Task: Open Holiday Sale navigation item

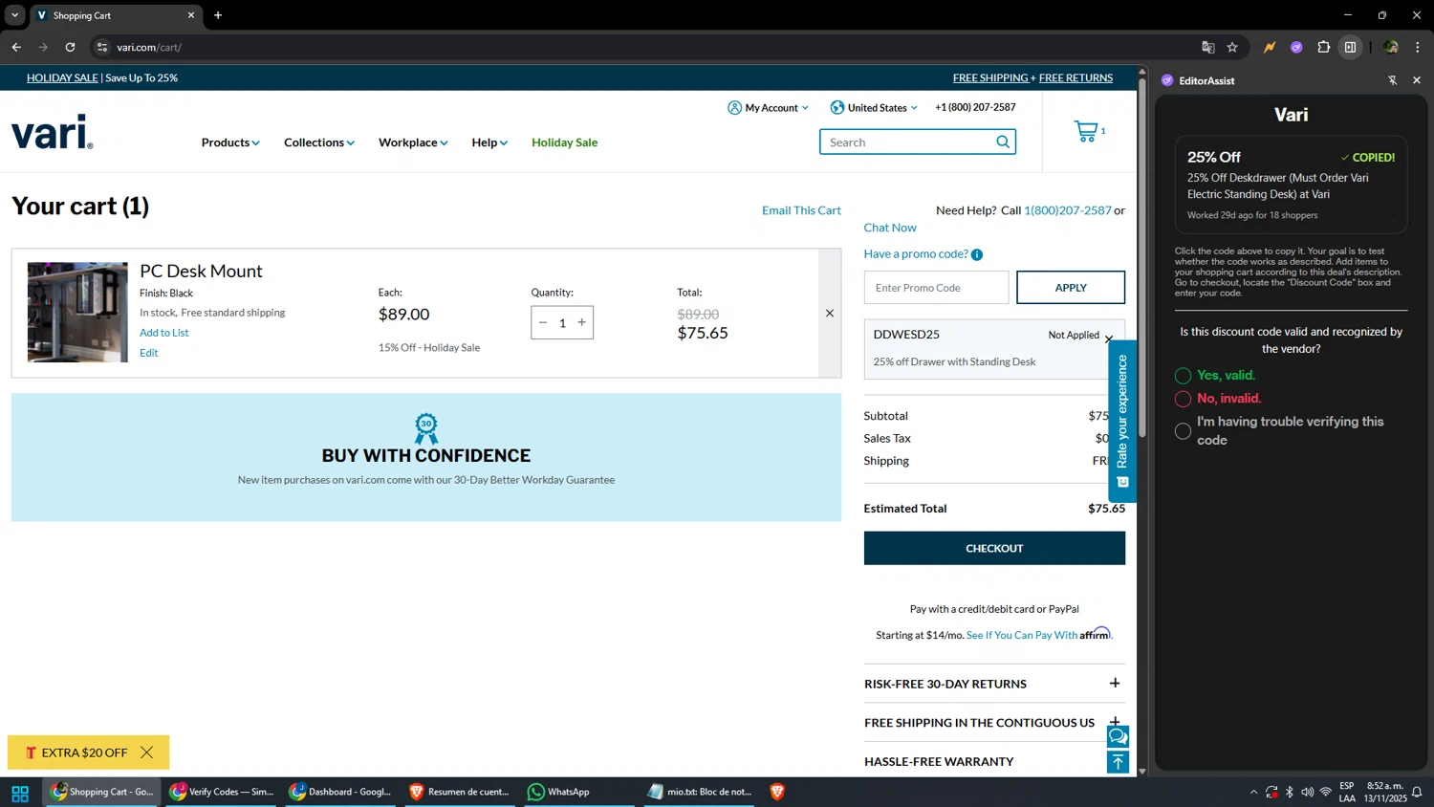Action: [564, 142]
